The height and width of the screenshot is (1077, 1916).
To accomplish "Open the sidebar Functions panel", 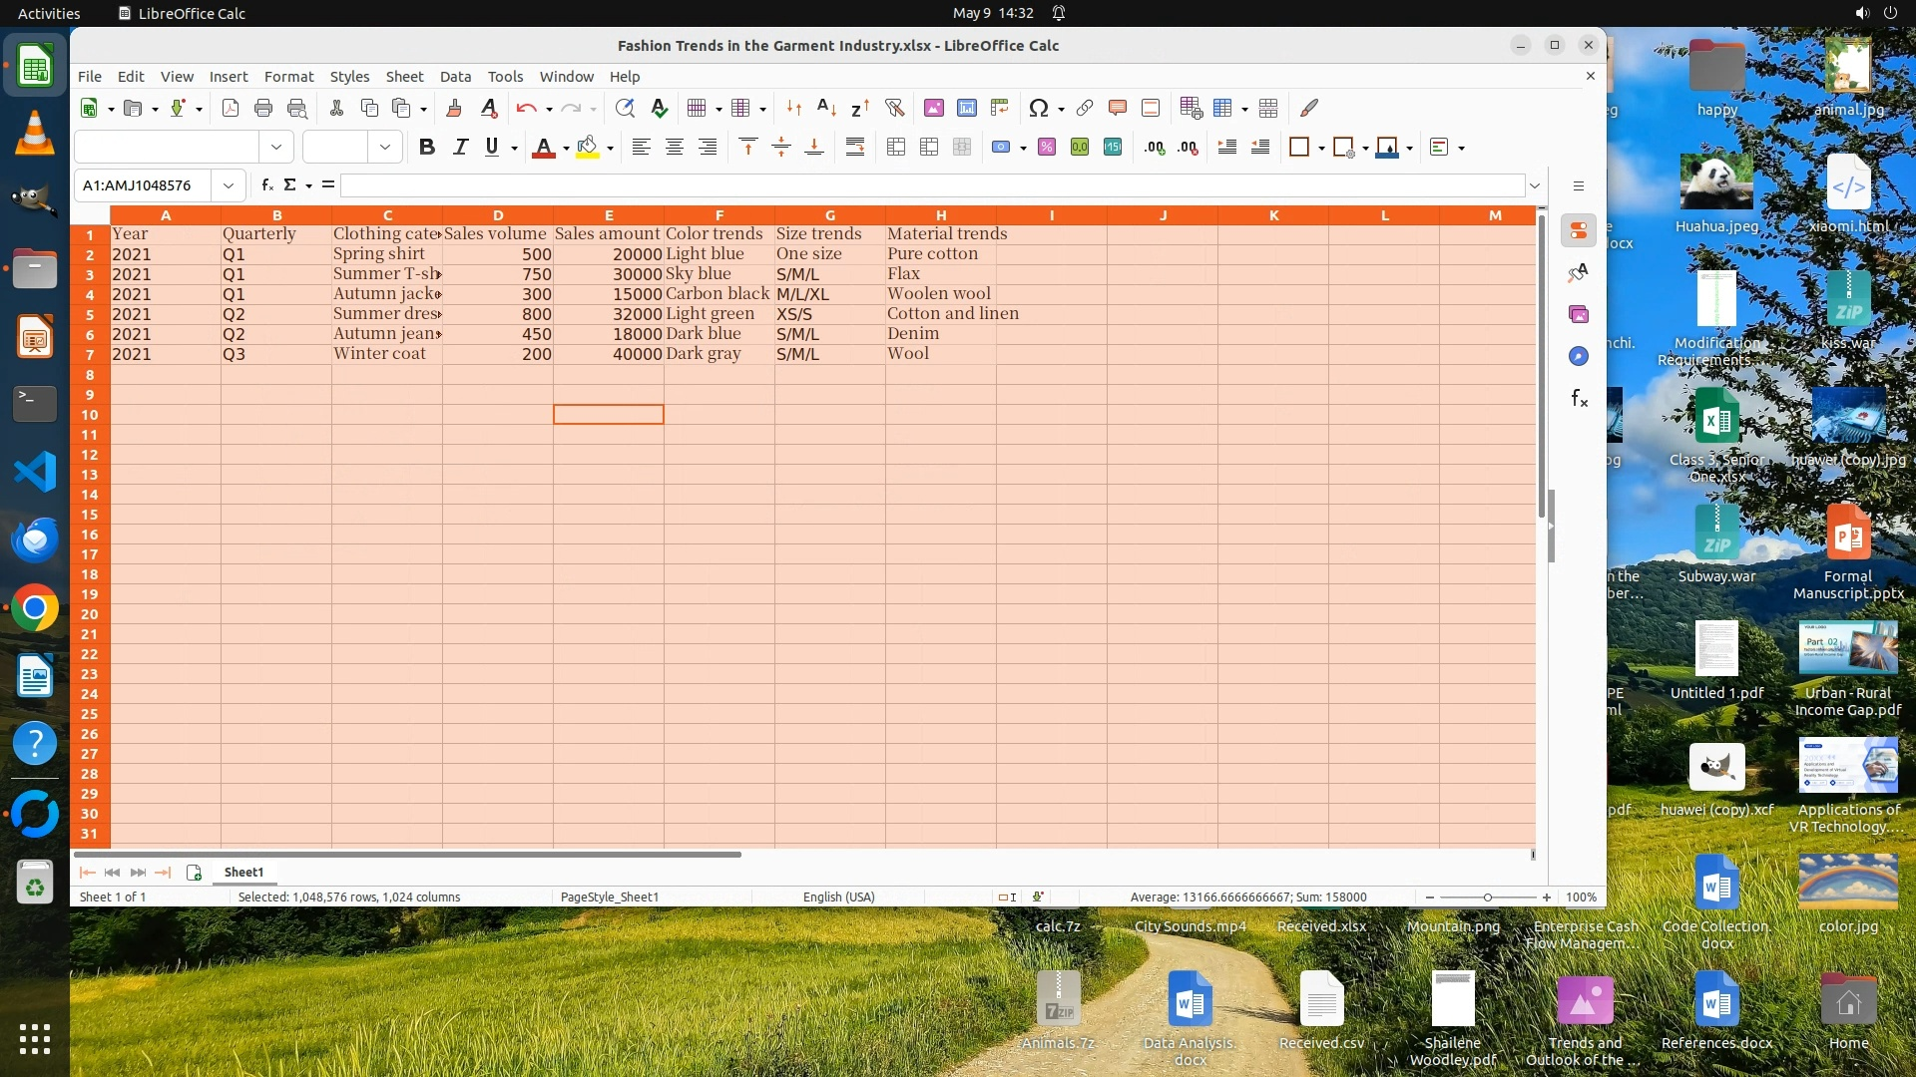I will tap(1579, 399).
